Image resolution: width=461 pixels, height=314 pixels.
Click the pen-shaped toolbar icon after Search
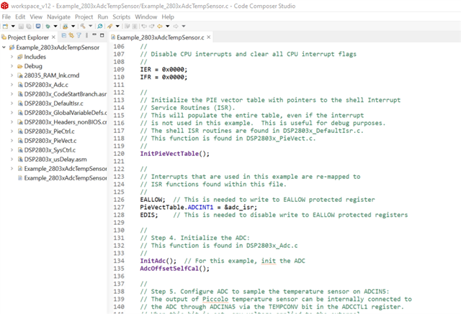[110, 26]
